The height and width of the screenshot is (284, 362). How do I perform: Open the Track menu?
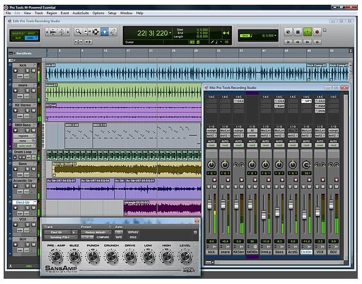[39, 13]
